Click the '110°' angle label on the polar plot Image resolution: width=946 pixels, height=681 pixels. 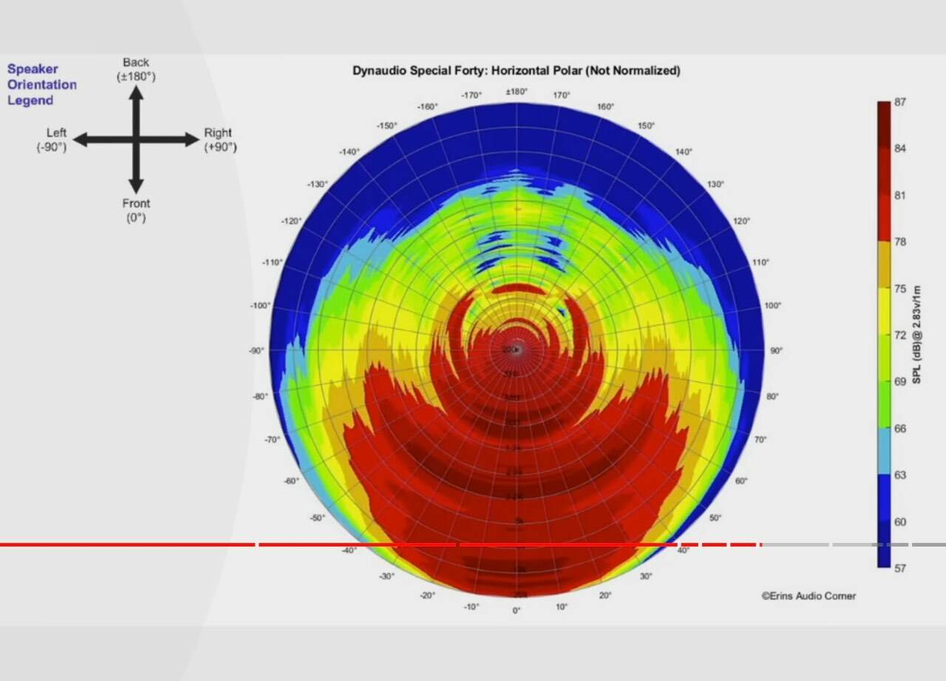760,262
